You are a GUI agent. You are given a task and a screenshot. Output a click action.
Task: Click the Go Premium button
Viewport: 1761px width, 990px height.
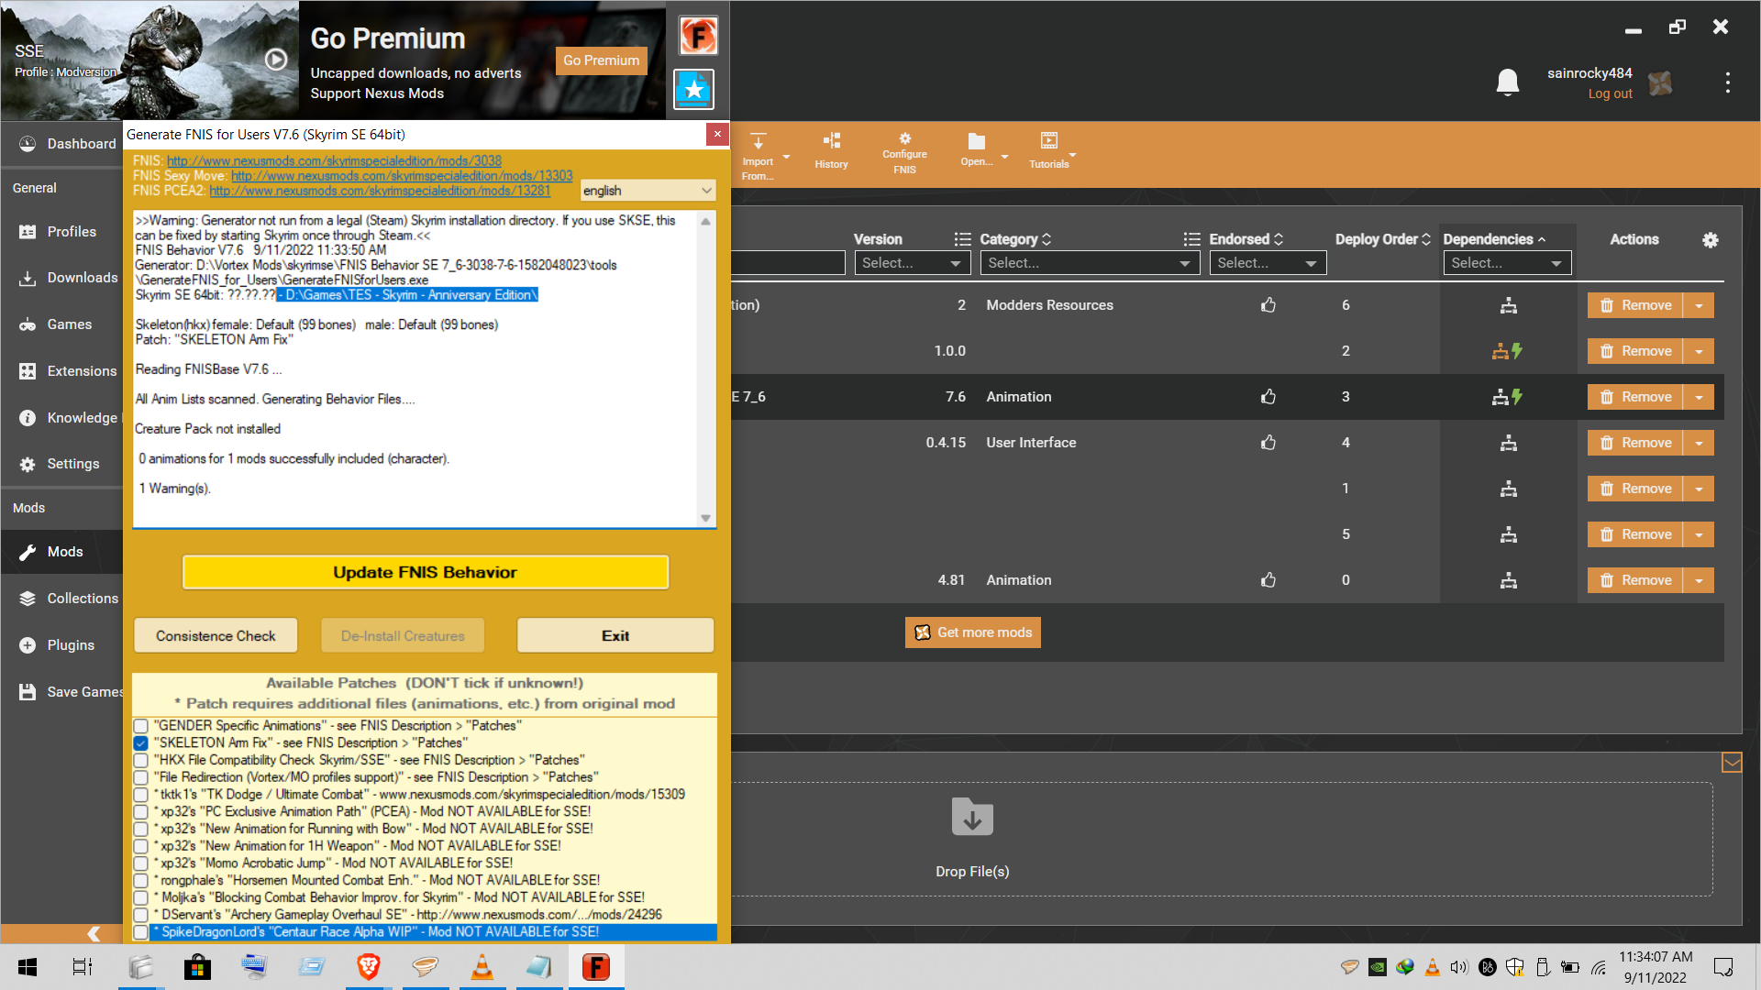click(x=601, y=60)
